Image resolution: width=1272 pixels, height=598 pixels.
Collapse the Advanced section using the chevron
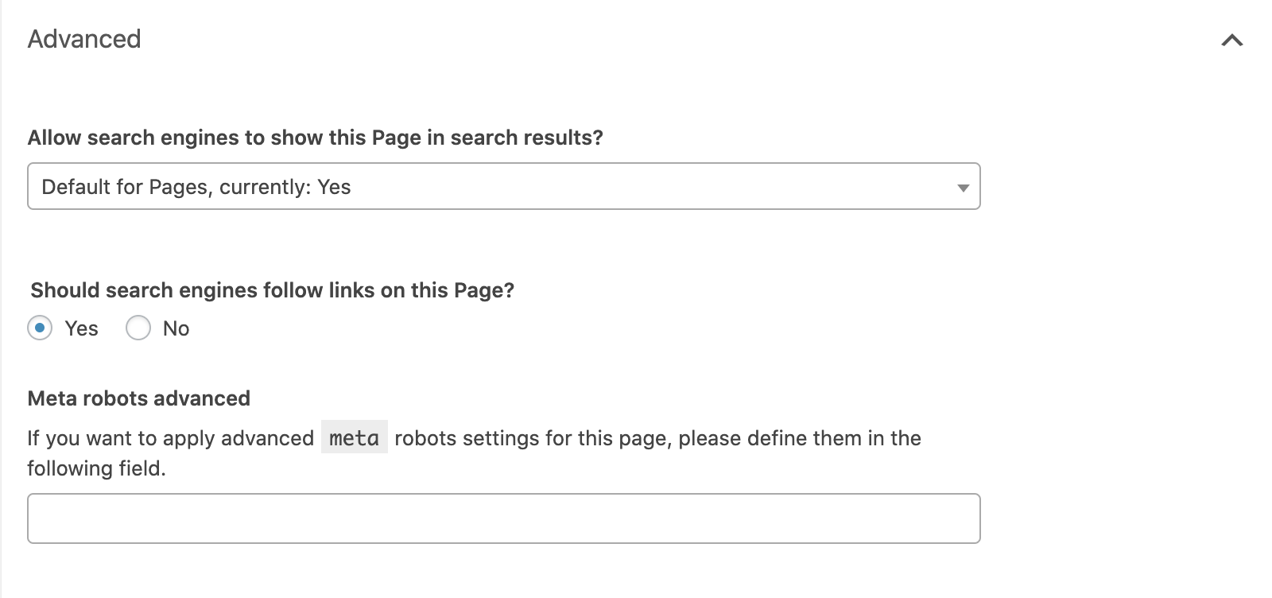[1231, 40]
